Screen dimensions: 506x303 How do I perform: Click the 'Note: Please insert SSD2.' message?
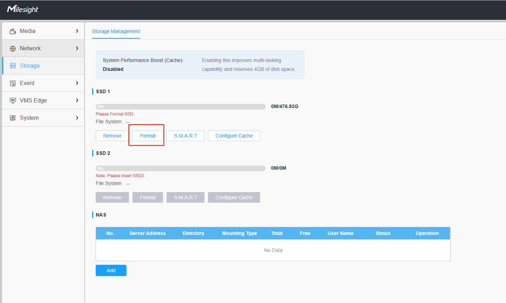click(x=120, y=176)
